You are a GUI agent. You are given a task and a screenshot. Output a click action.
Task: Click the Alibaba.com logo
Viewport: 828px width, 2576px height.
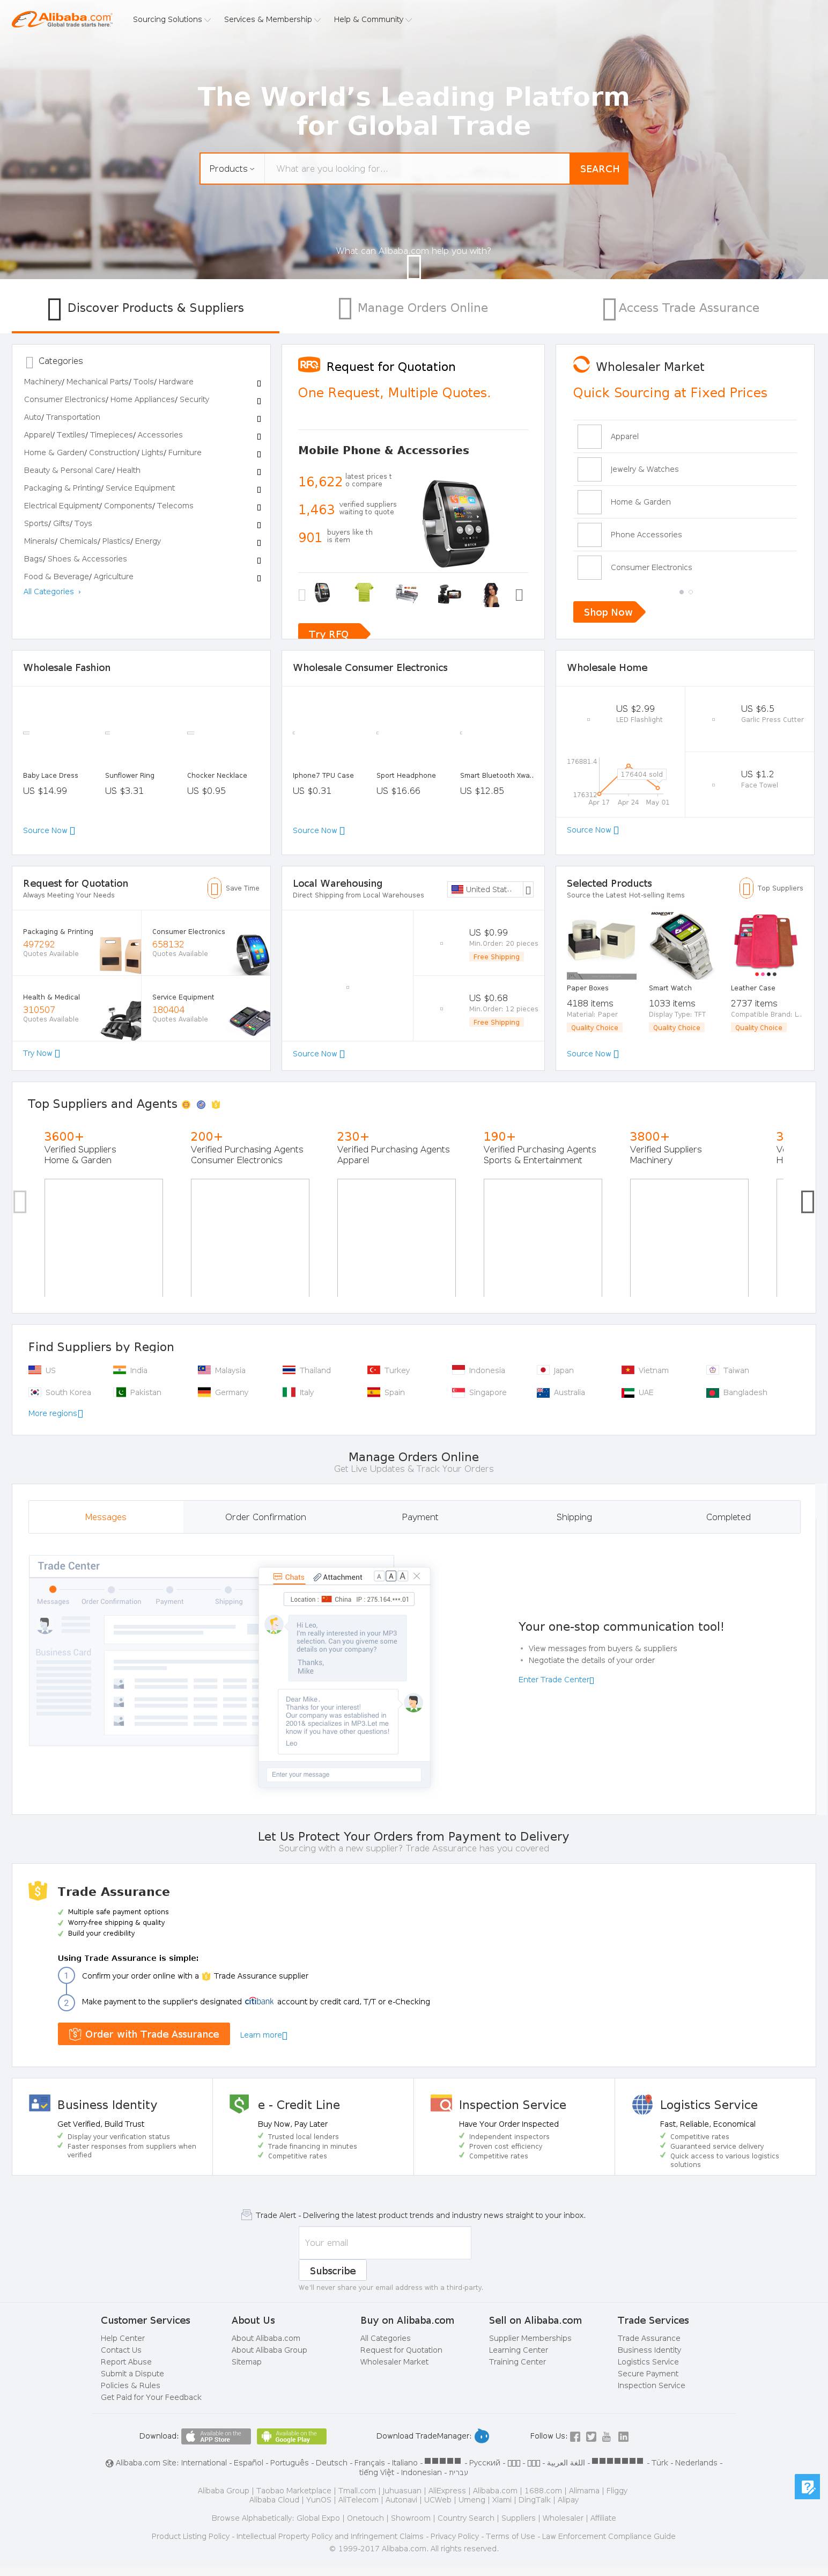[x=62, y=19]
